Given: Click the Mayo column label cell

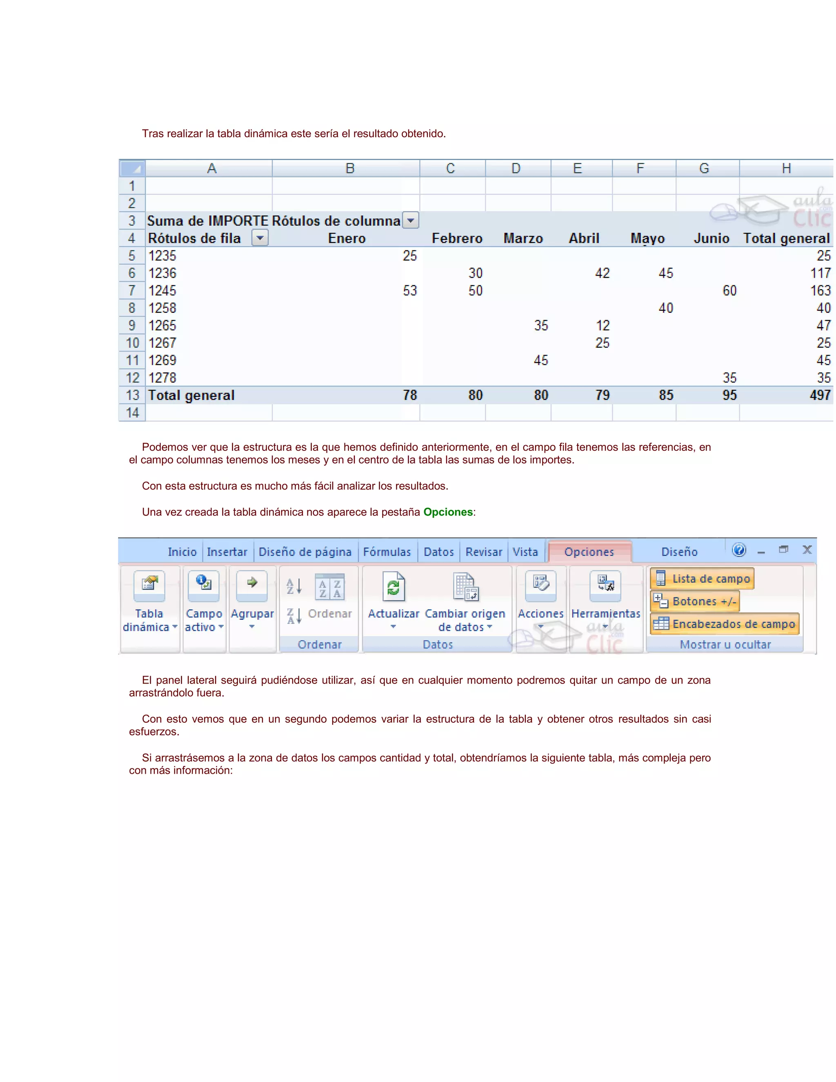Looking at the screenshot, I should click(x=644, y=238).
